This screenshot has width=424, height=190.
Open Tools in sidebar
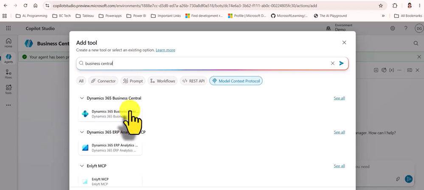point(8,89)
